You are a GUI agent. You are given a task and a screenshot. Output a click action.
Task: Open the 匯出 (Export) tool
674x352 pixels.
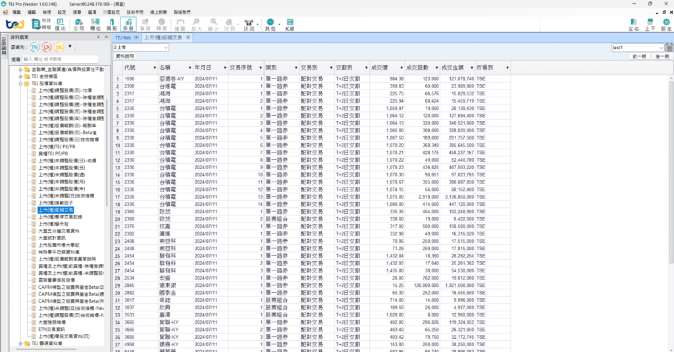61,24
